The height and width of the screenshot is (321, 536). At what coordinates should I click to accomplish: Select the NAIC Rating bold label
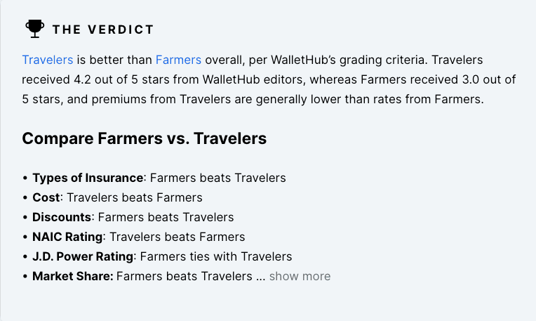[67, 237]
